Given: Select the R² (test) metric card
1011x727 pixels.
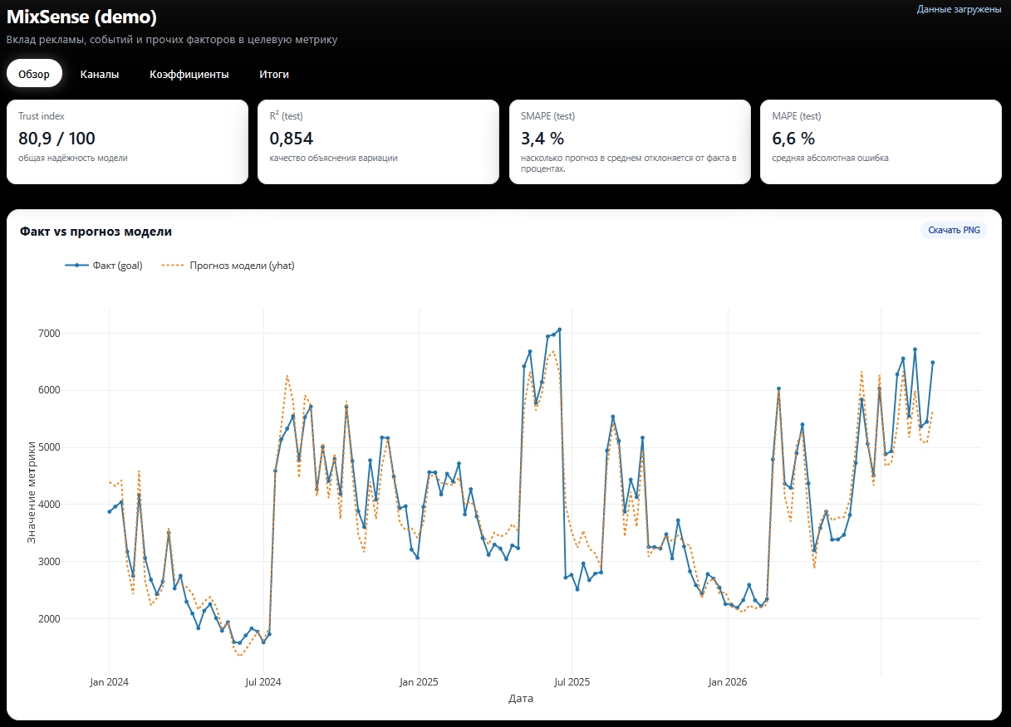Looking at the screenshot, I should click(378, 142).
